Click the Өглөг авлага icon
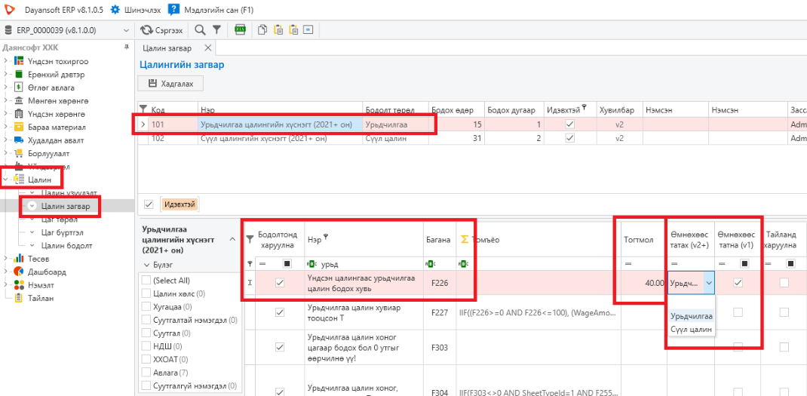The height and width of the screenshot is (396, 807). click(19, 87)
